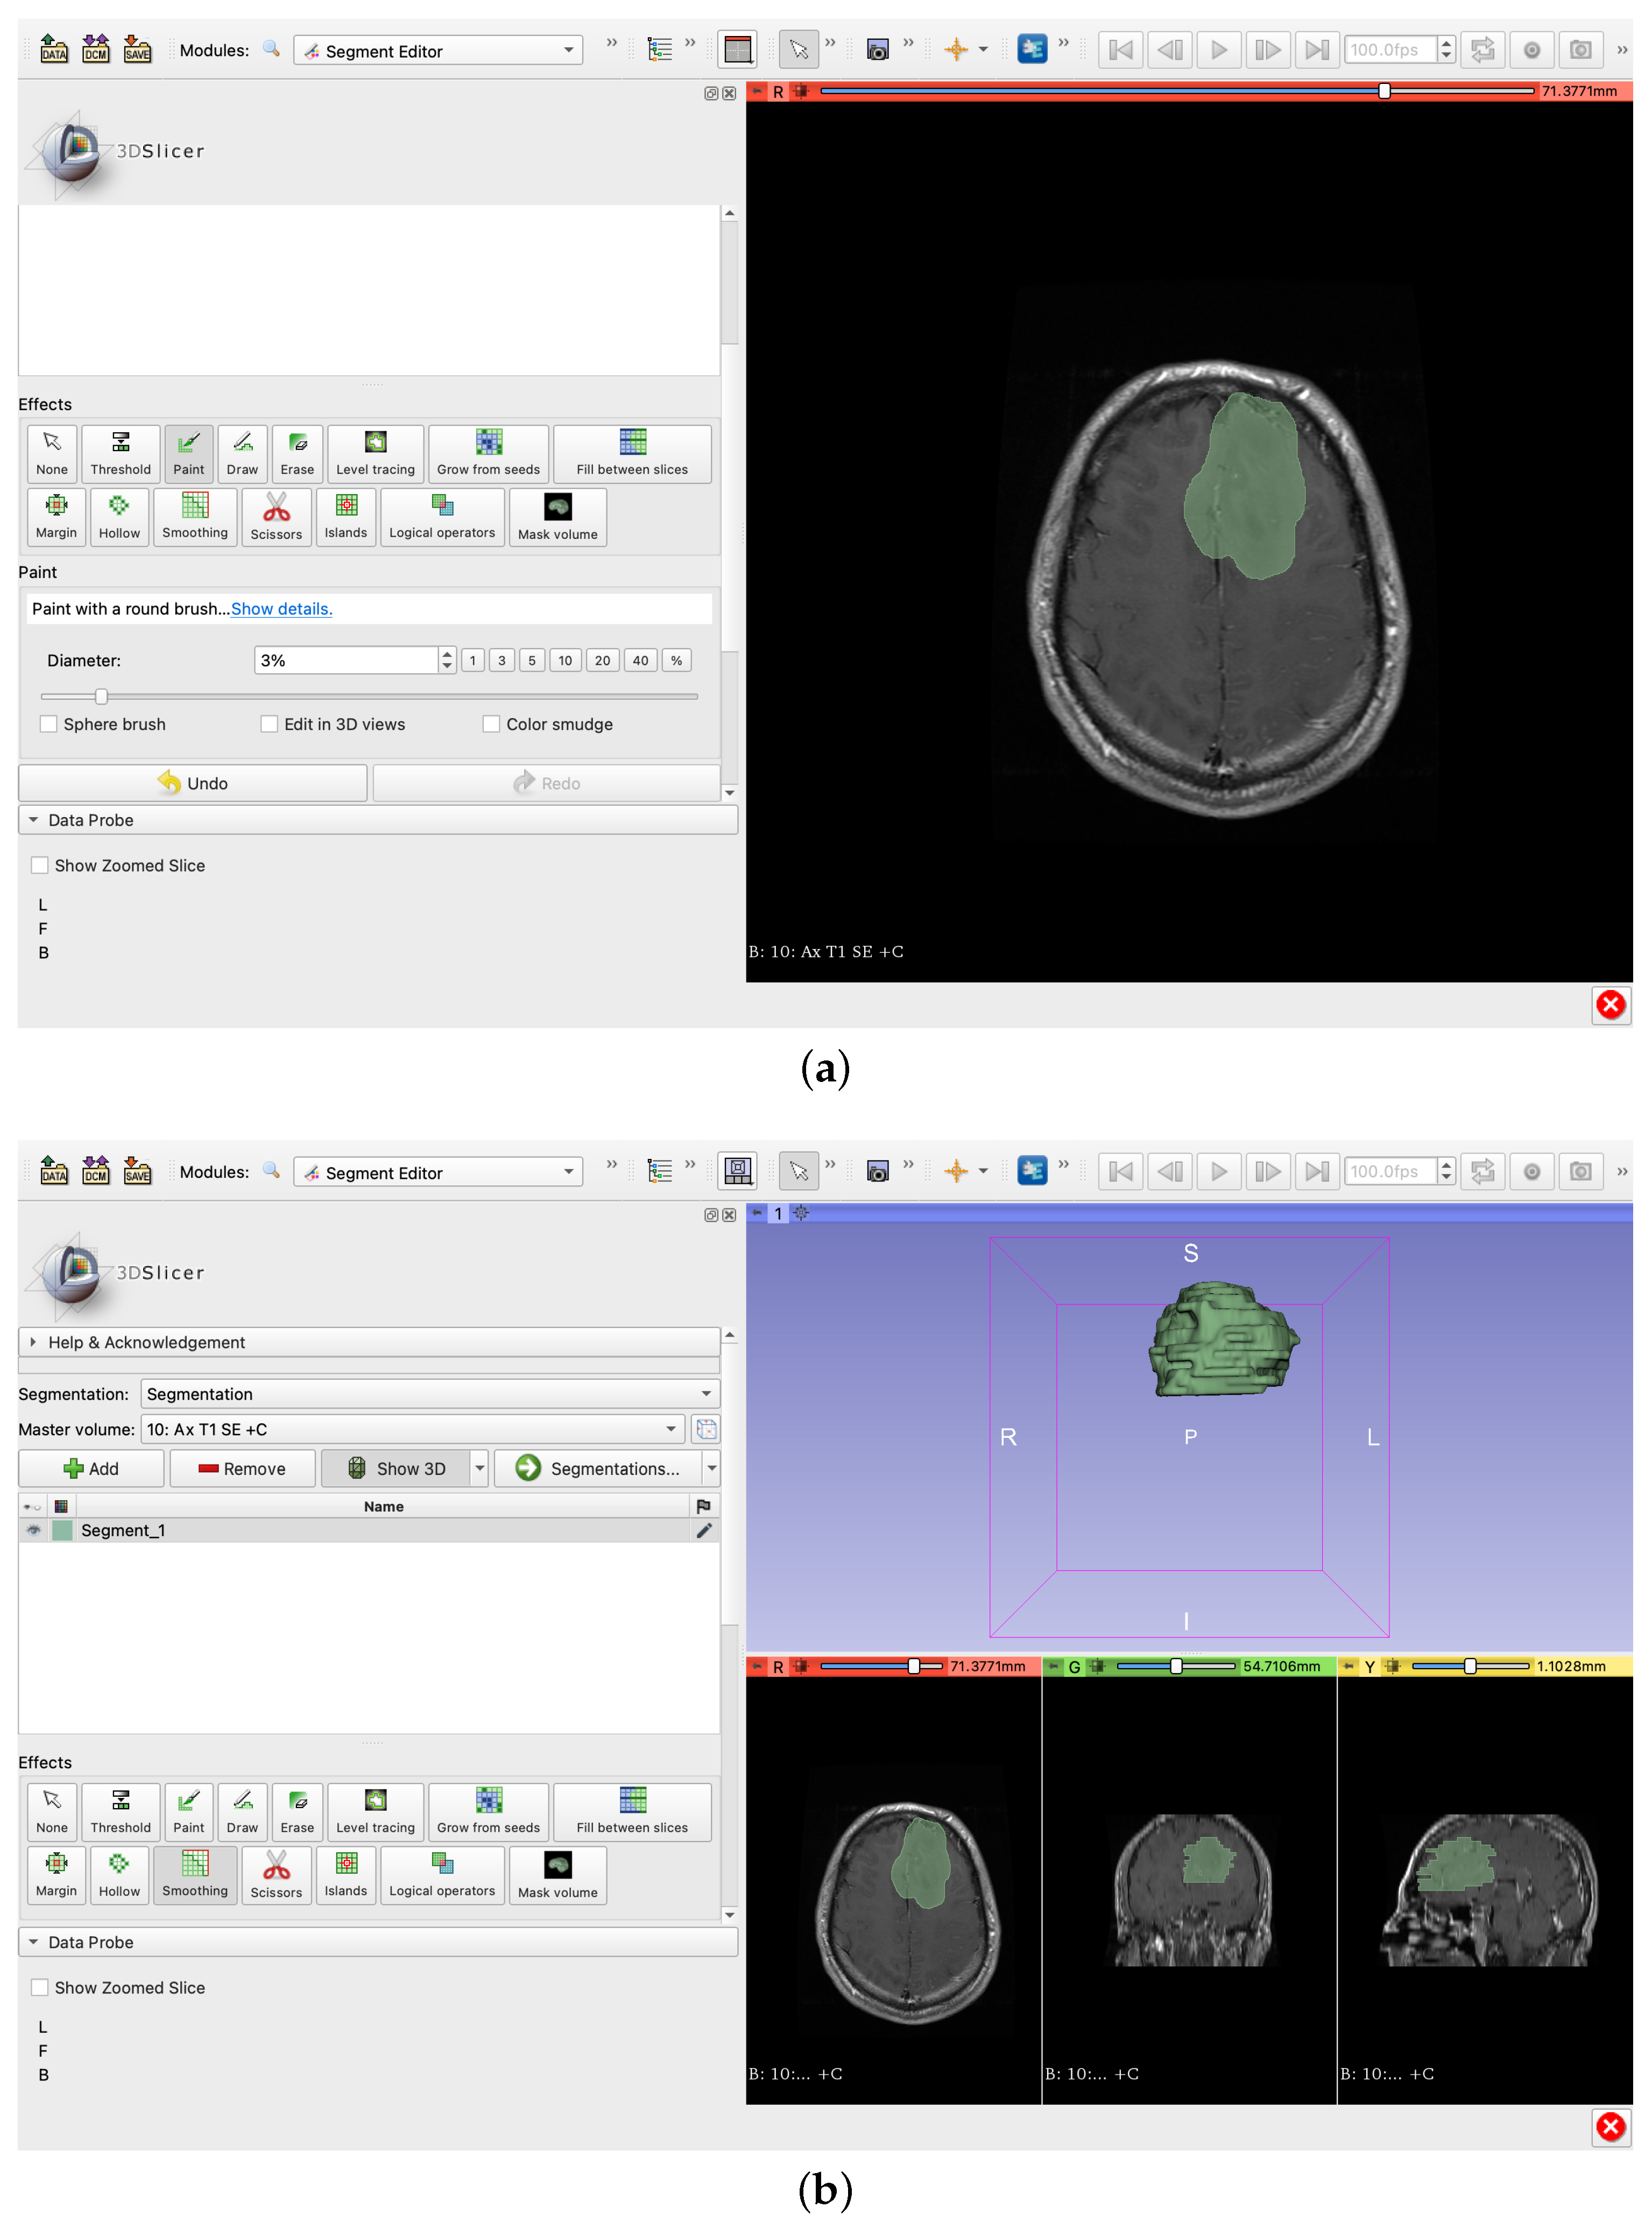Viewport: 1652px width, 2228px height.
Task: Select the Logical operators effect in lower panel
Action: pos(442,1874)
